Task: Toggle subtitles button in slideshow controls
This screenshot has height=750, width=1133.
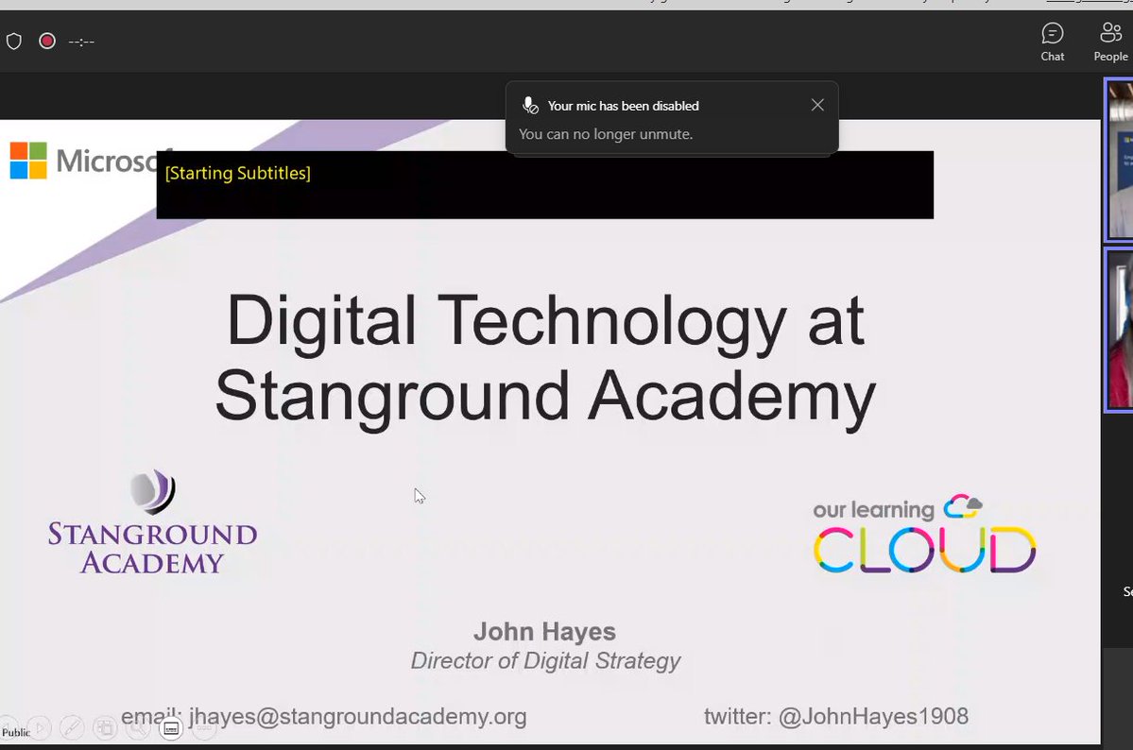Action: point(171,728)
